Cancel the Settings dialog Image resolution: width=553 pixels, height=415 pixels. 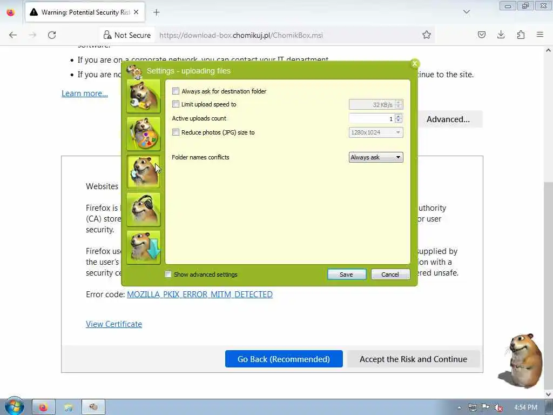tap(390, 274)
